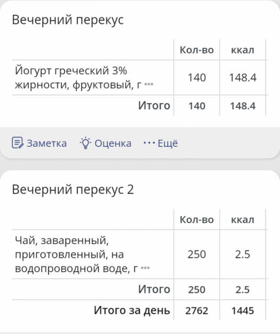Click yogurt calories value 148.4
This screenshot has width=280, height=334.
click(x=243, y=78)
